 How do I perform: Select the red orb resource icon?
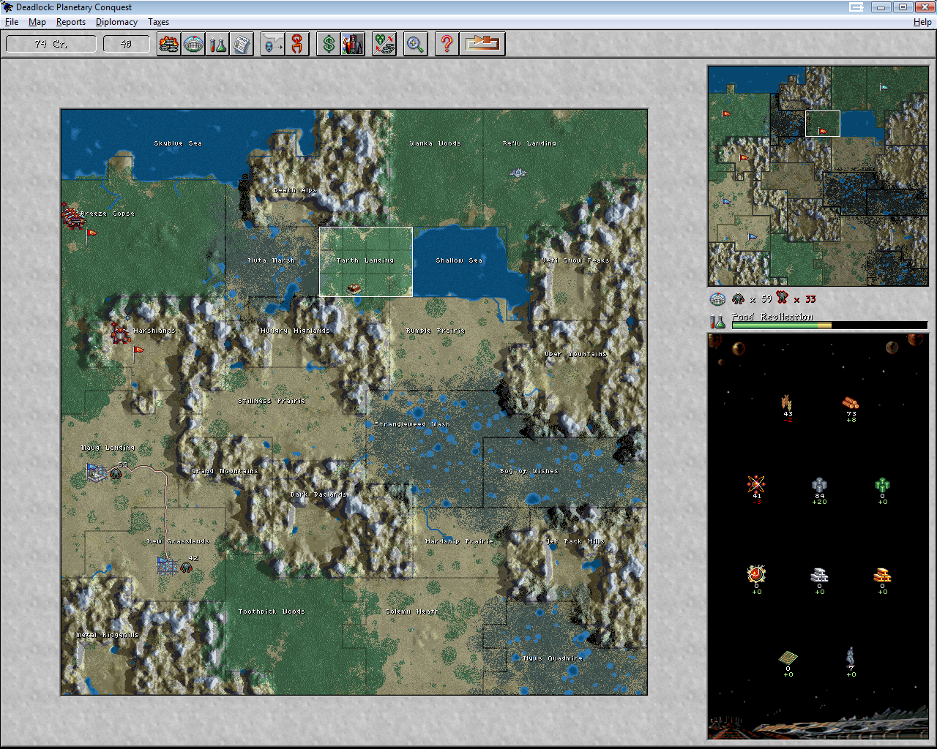756,574
